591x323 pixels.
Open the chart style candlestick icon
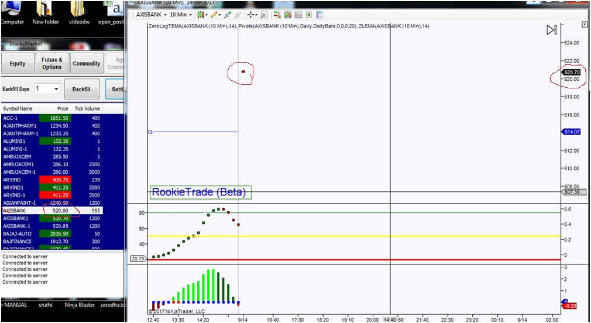click(201, 15)
